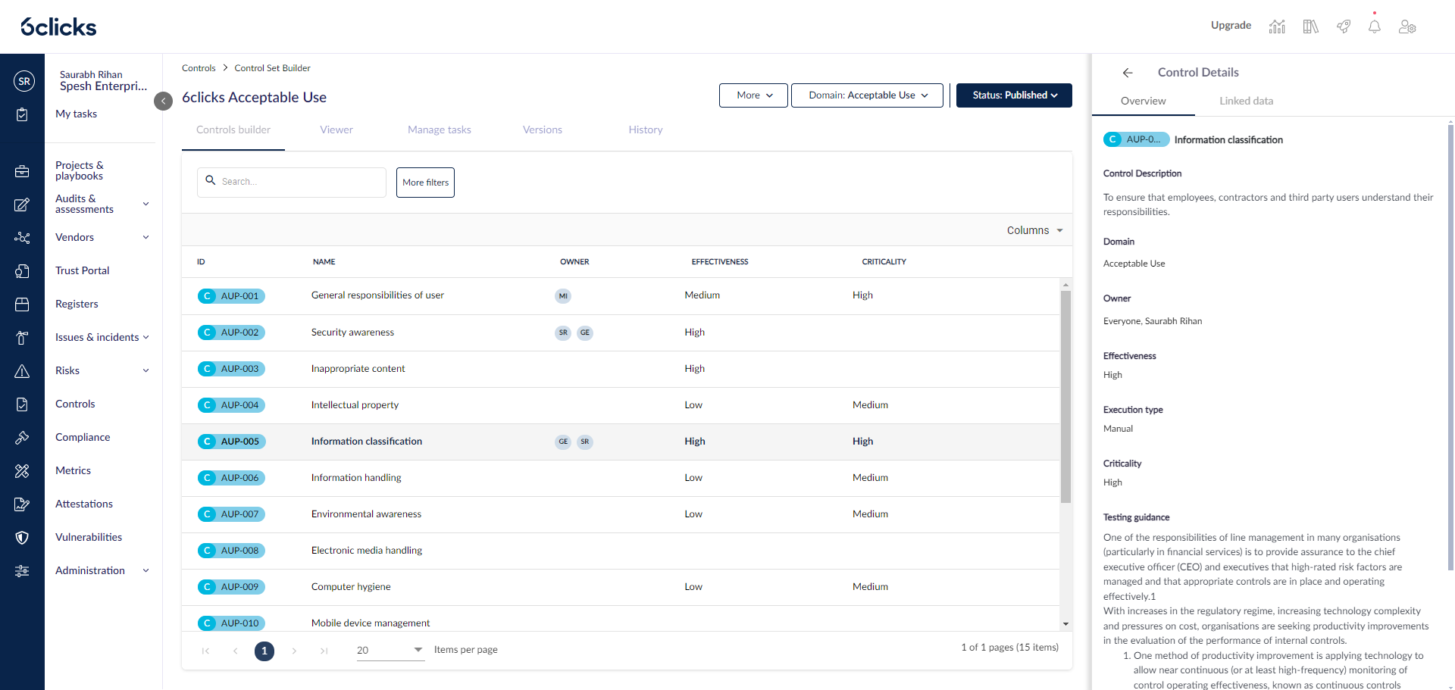The image size is (1455, 690).
Task: Open the content library books icon
Action: click(1310, 27)
